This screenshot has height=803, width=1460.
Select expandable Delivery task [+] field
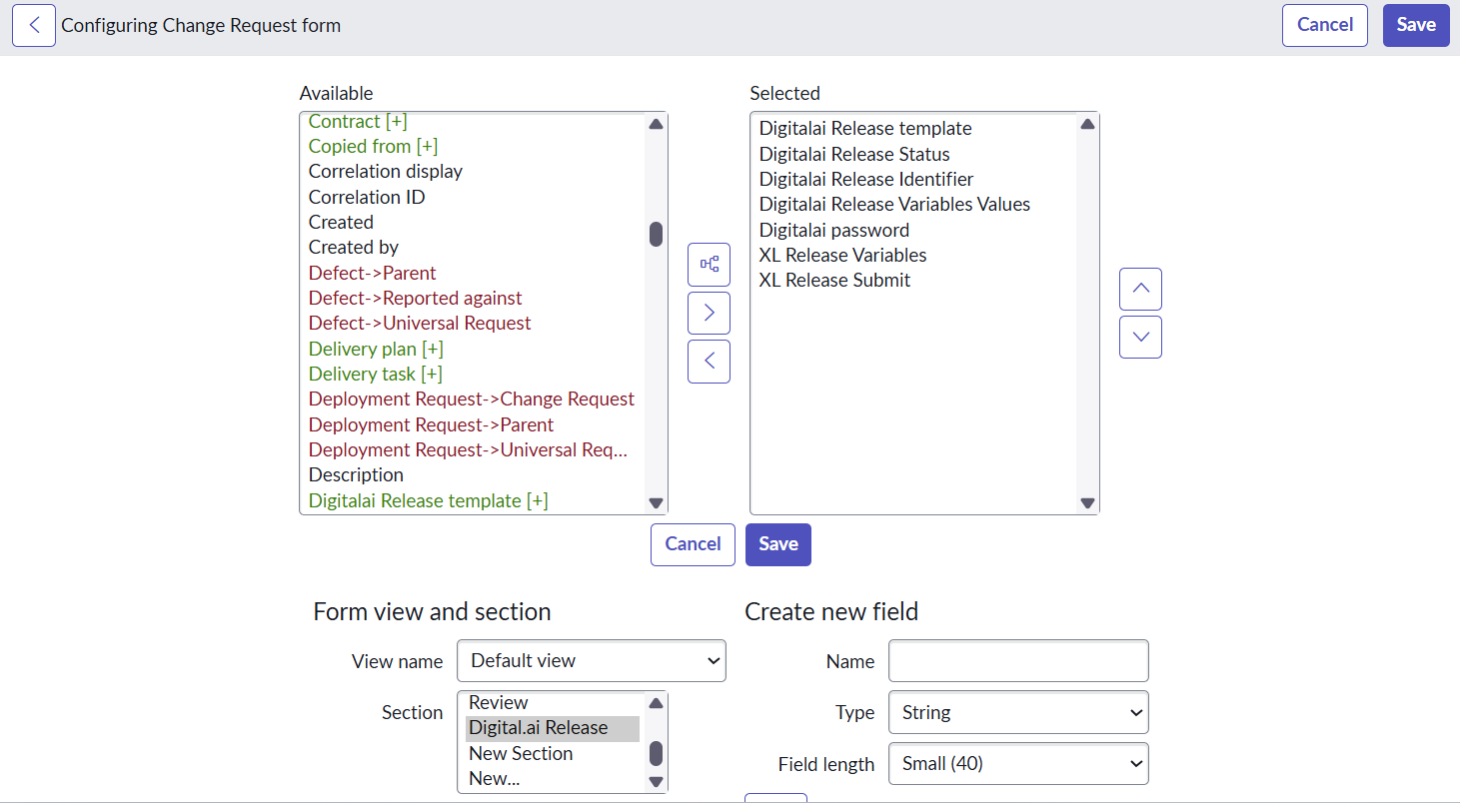click(375, 374)
